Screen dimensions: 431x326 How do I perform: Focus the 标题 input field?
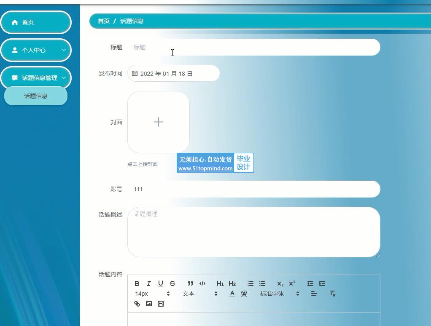click(254, 47)
